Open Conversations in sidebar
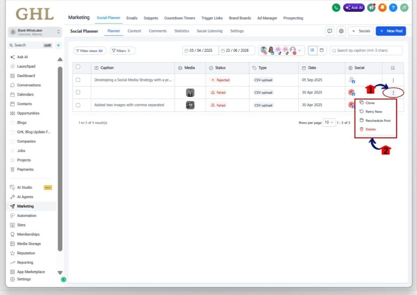417x295 pixels. point(29,85)
